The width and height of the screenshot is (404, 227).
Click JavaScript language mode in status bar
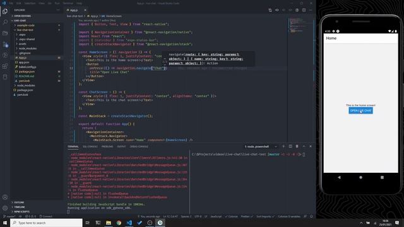tap(216, 216)
